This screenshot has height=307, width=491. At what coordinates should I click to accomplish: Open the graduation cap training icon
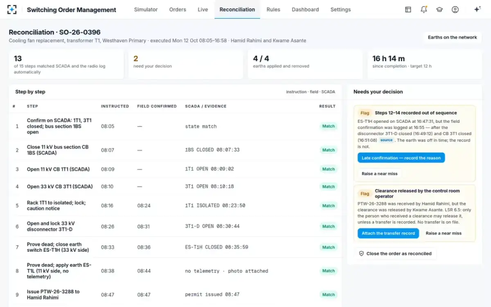(439, 9)
